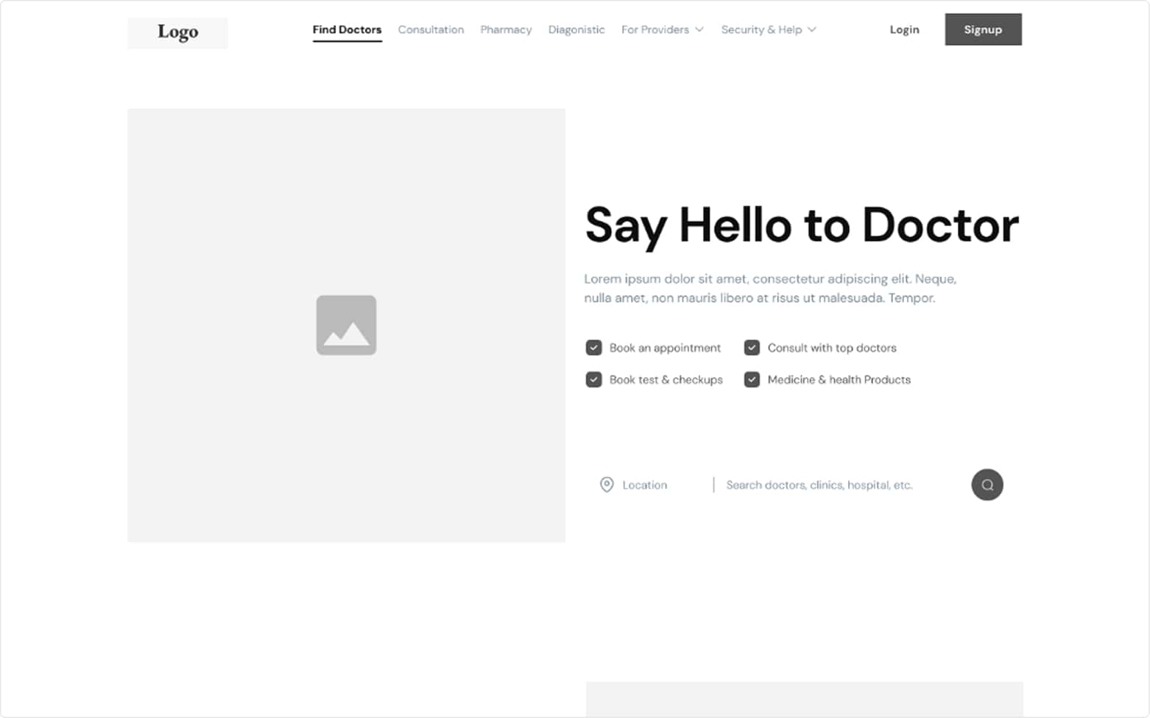Uncheck Consult with top doctors

(x=752, y=348)
